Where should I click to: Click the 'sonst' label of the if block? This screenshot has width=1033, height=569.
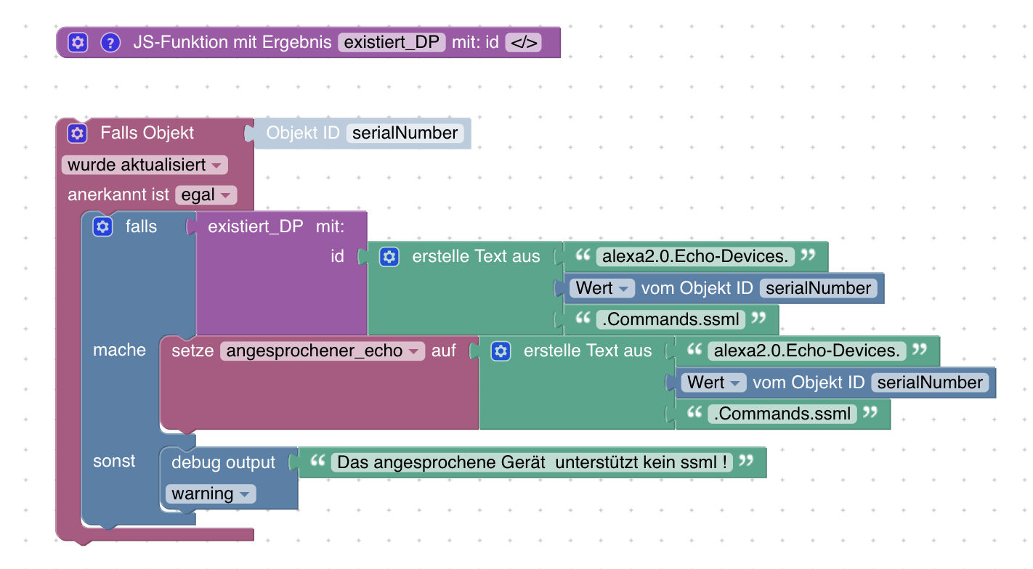click(x=114, y=462)
